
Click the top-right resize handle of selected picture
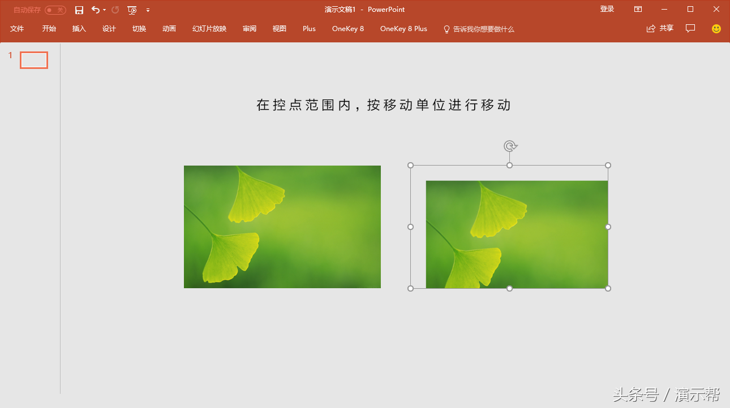[608, 166]
